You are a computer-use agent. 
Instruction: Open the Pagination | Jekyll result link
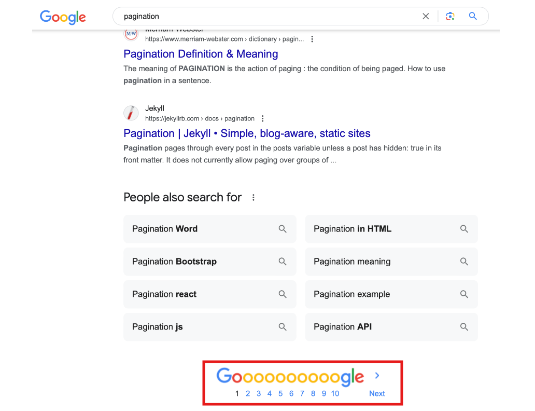pyautogui.click(x=247, y=133)
